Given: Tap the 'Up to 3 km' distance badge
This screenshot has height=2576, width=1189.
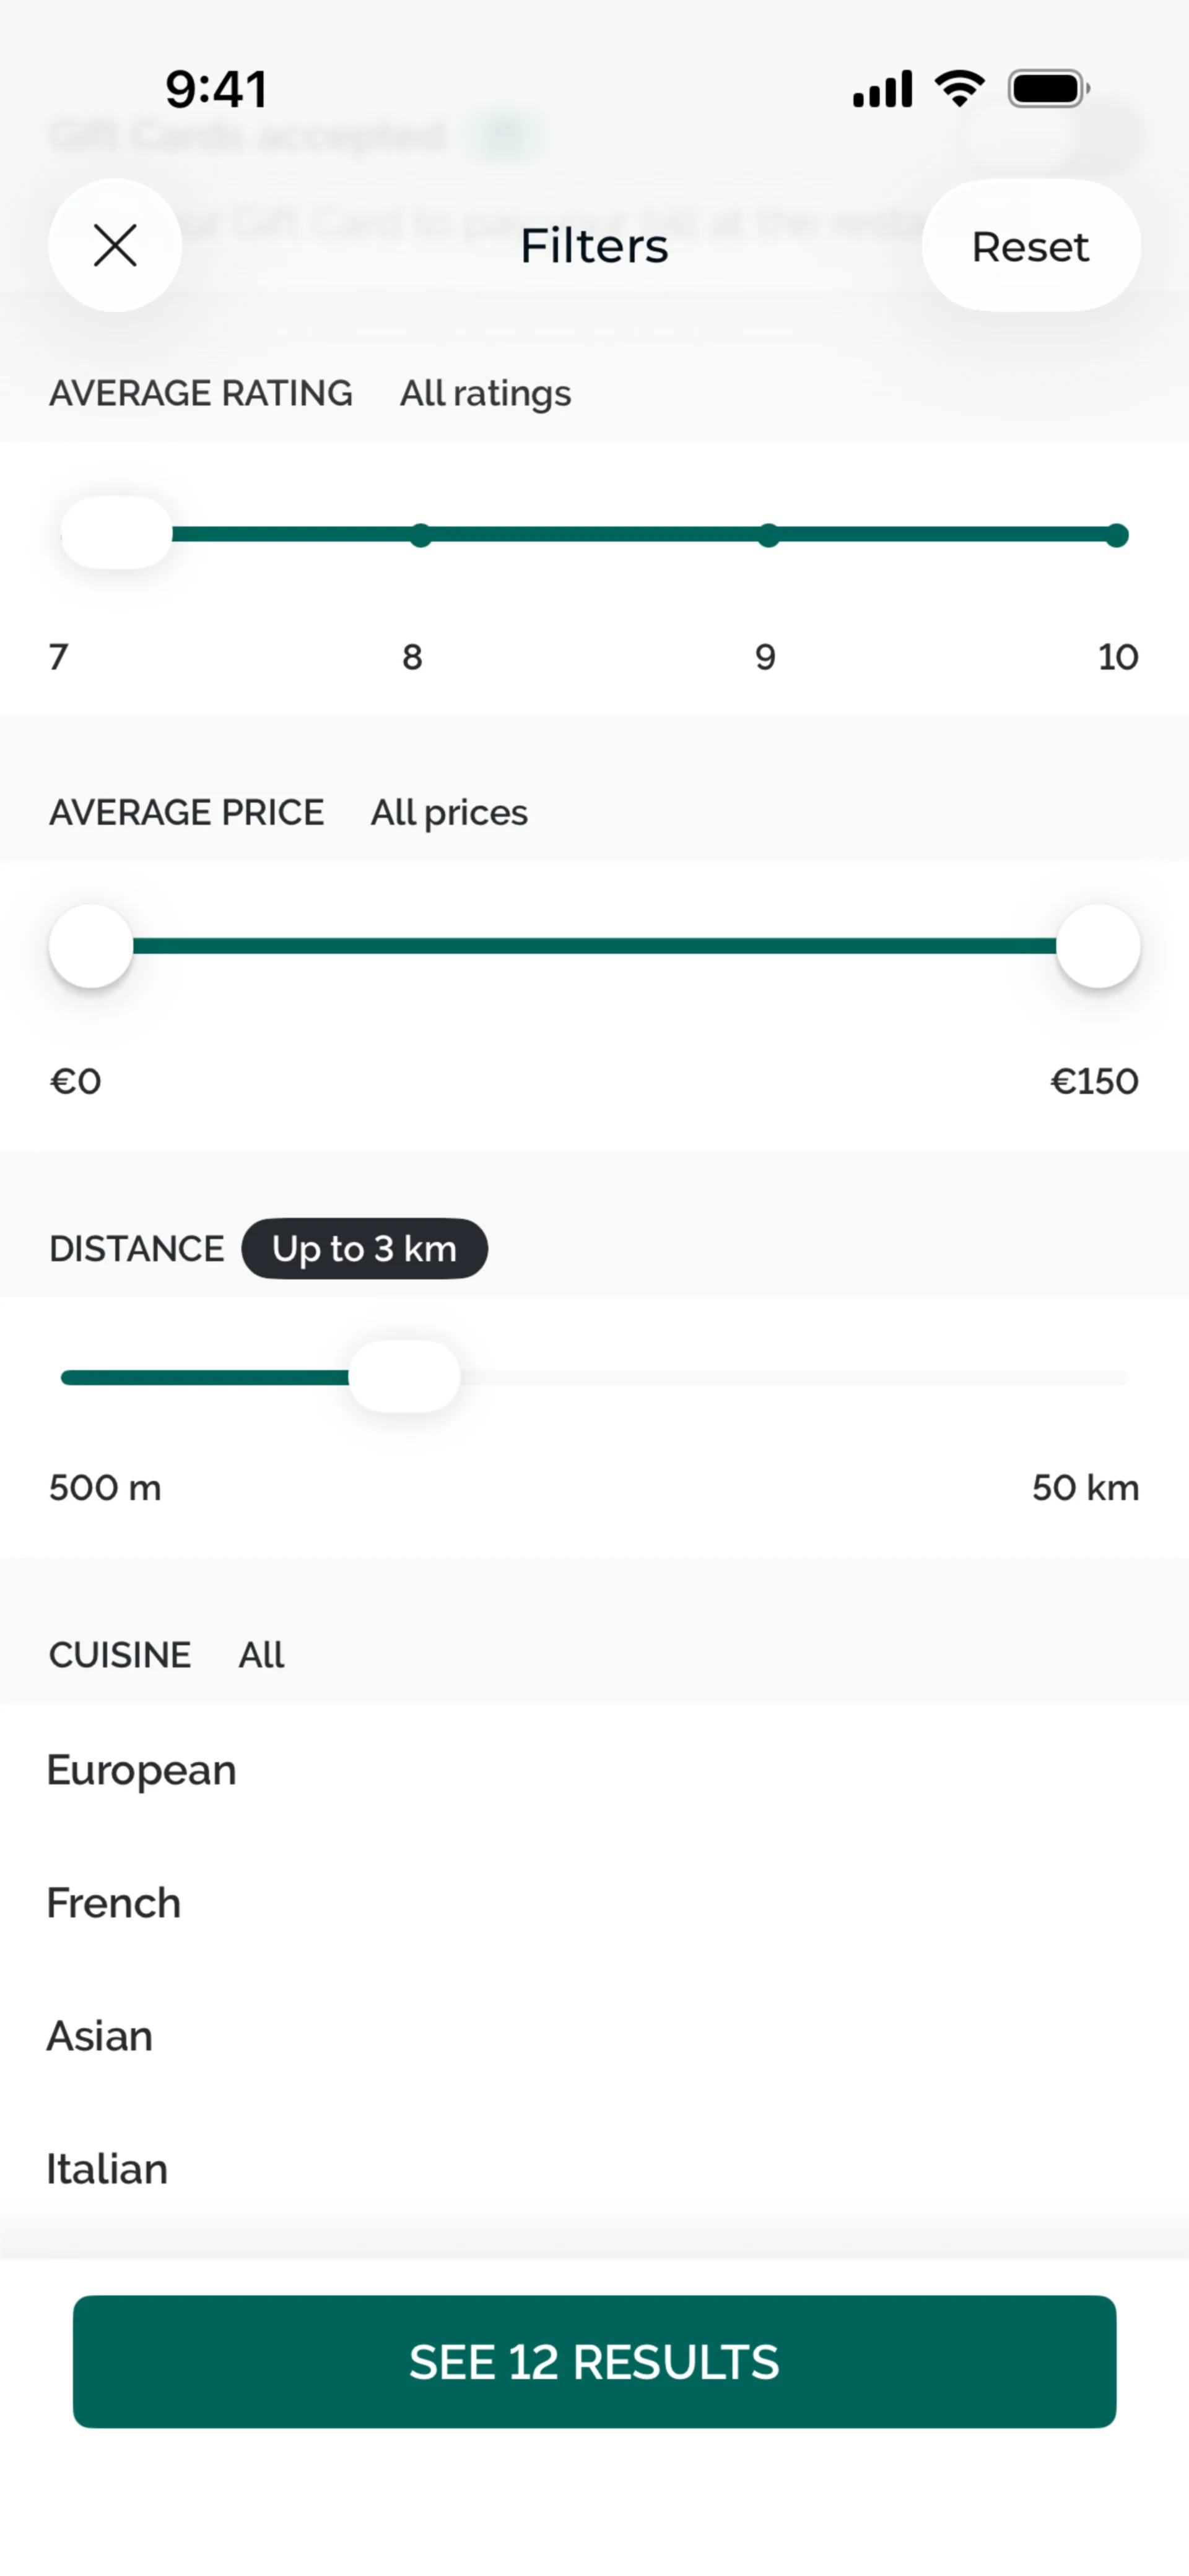Looking at the screenshot, I should [364, 1248].
